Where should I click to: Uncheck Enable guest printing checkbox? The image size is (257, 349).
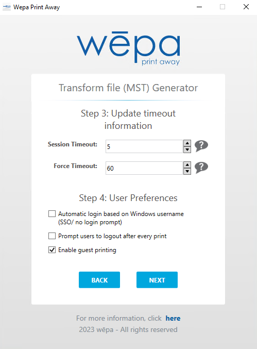[52, 250]
